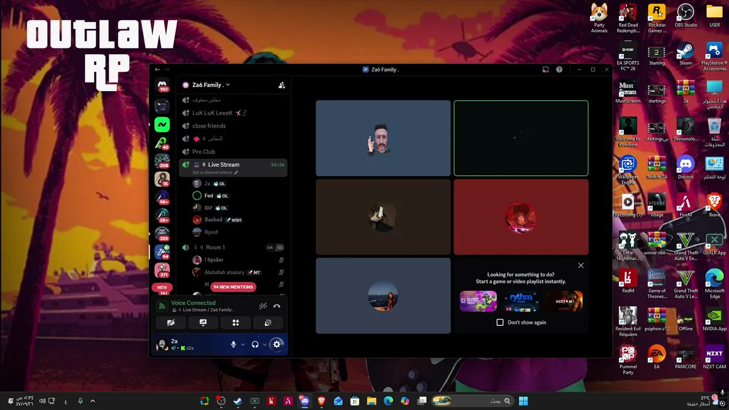Open Discord direct messages home icon
This screenshot has height=410, width=729.
162,85
